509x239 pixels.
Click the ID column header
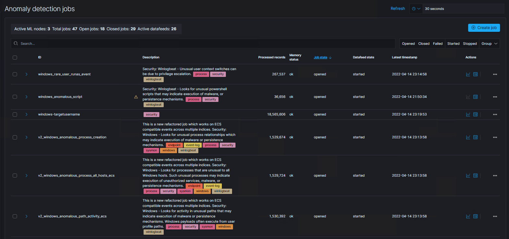(x=40, y=57)
